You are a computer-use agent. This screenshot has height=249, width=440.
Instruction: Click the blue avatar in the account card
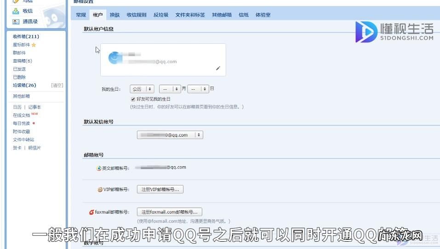(x=114, y=58)
